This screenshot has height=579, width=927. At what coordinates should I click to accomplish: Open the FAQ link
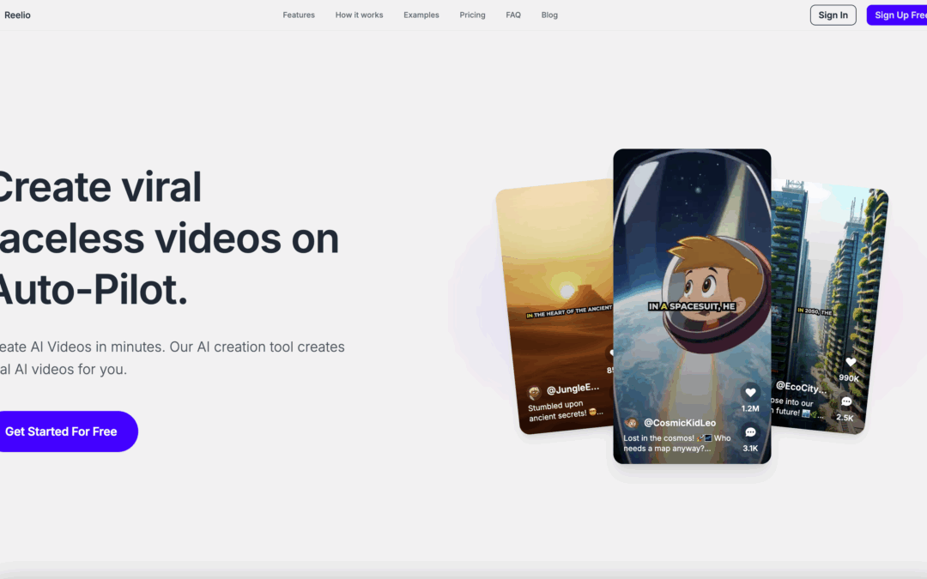click(513, 15)
